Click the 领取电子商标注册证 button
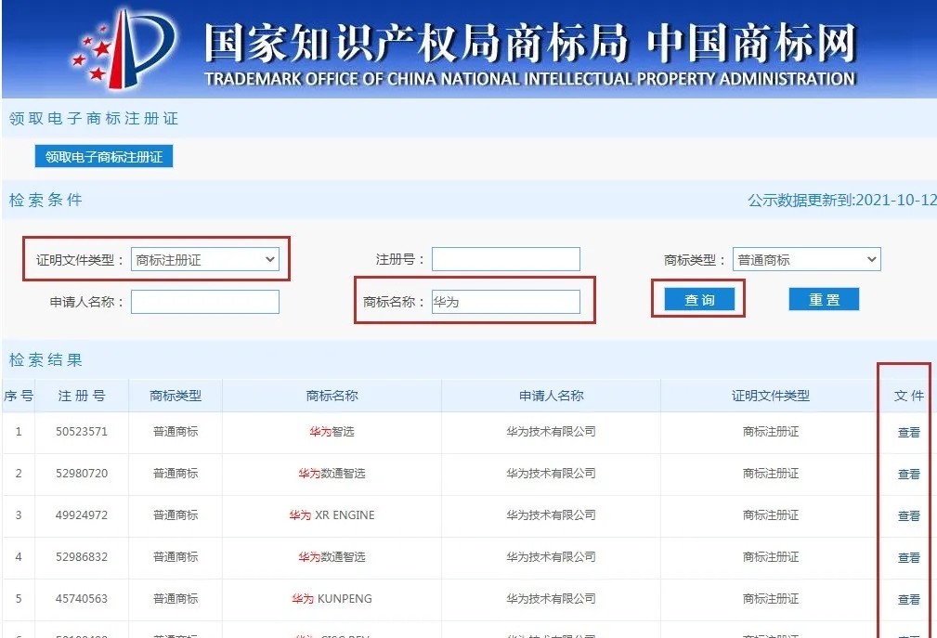This screenshot has width=937, height=638. point(103,156)
